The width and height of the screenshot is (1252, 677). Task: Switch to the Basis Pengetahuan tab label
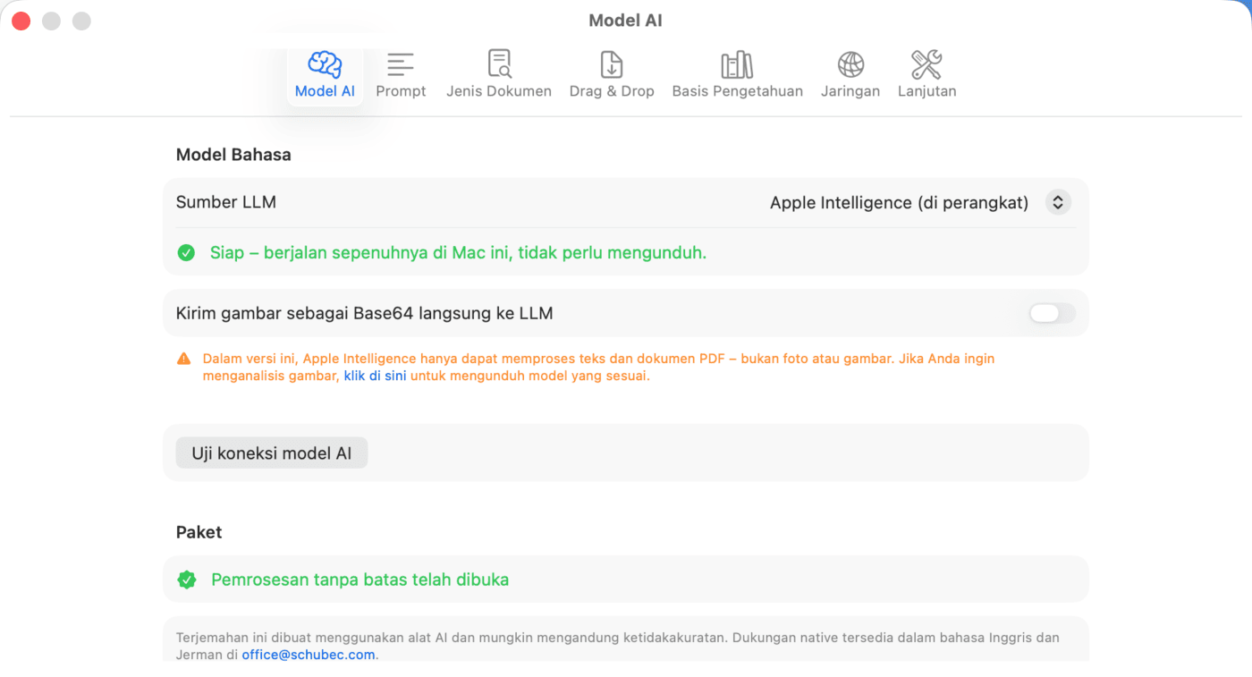point(737,91)
